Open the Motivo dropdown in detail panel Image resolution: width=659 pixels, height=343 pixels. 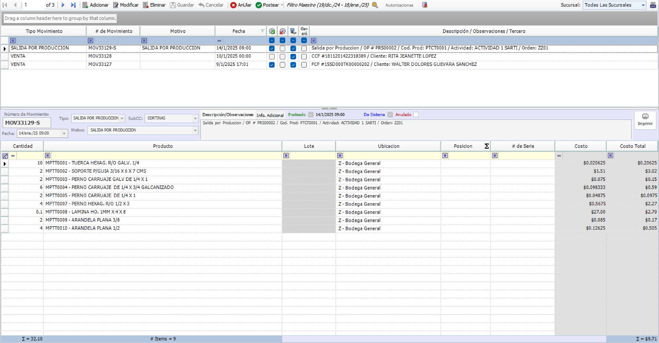tap(195, 130)
